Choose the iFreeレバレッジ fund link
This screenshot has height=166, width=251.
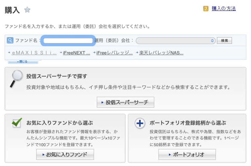114,53
